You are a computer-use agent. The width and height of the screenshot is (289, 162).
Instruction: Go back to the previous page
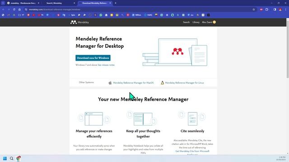pyautogui.click(x=3, y=9)
